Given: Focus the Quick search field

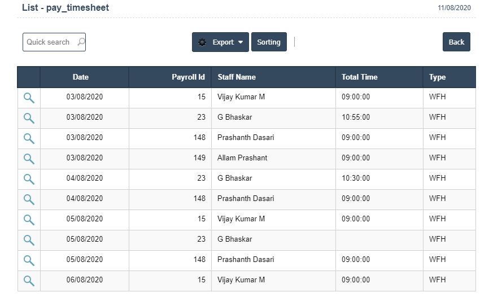Looking at the screenshot, I should pyautogui.click(x=49, y=42).
